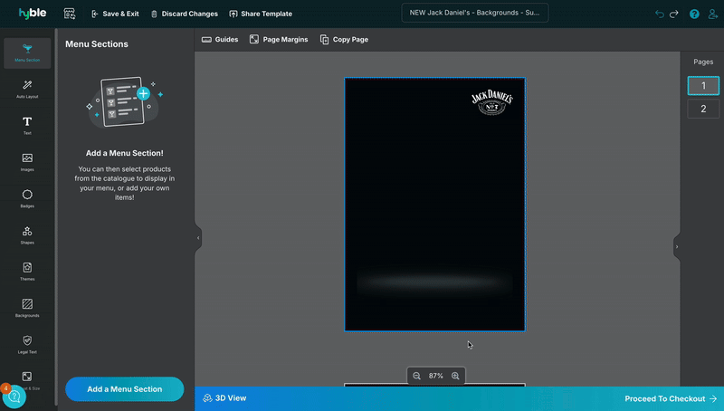Zoom in on the canvas
Viewport: 724px width, 411px height.
[455, 376]
